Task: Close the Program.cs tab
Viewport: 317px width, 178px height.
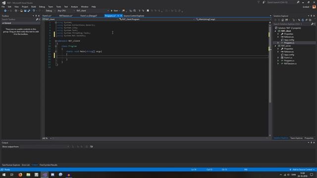Action: (x=121, y=16)
